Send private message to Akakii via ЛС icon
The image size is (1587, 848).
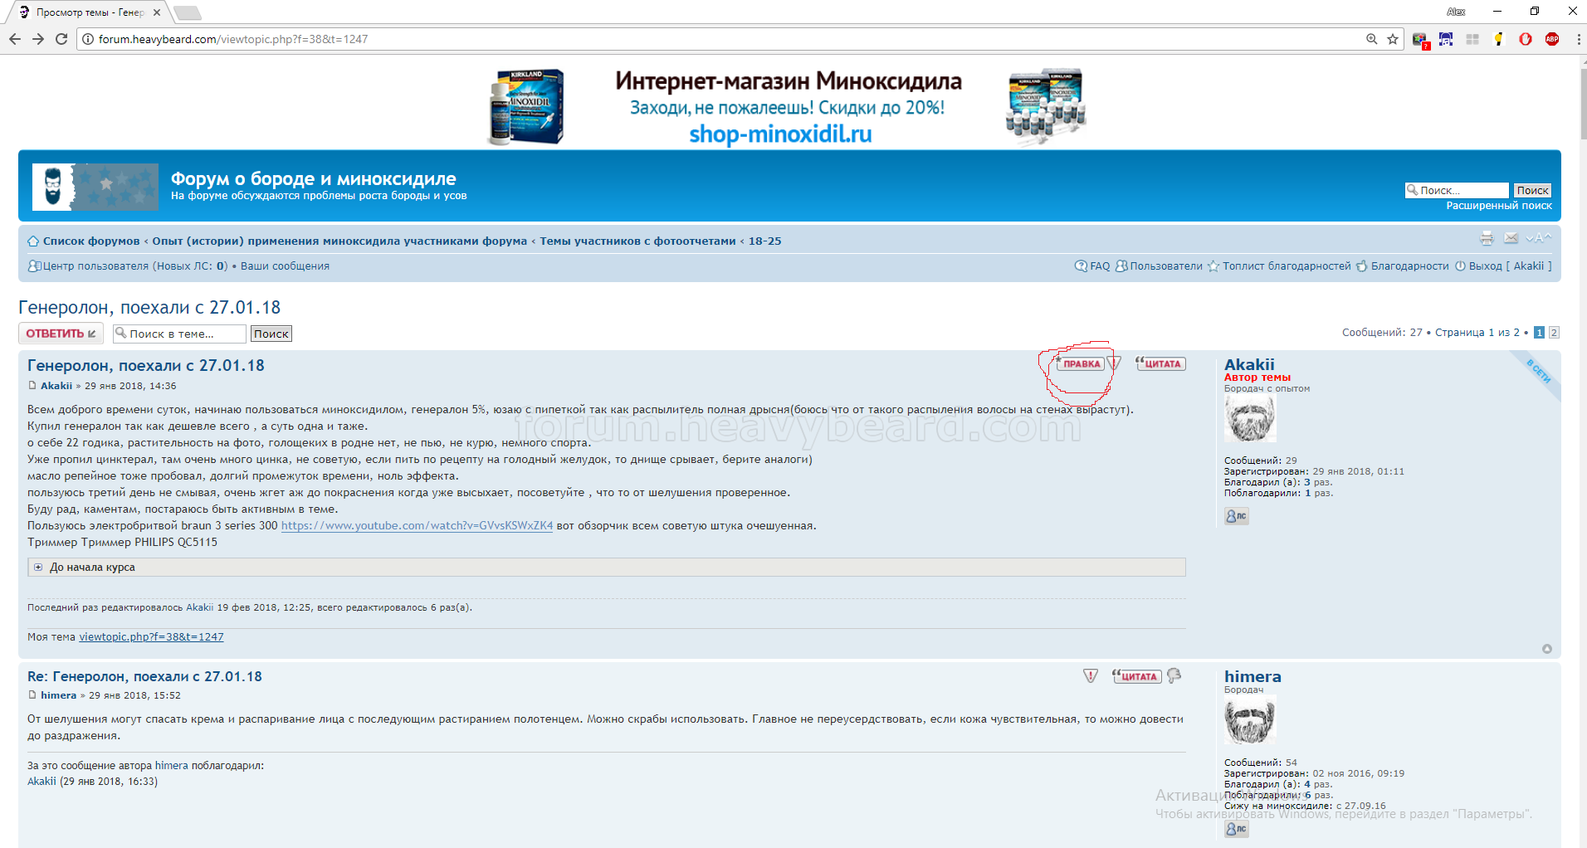[x=1237, y=516]
